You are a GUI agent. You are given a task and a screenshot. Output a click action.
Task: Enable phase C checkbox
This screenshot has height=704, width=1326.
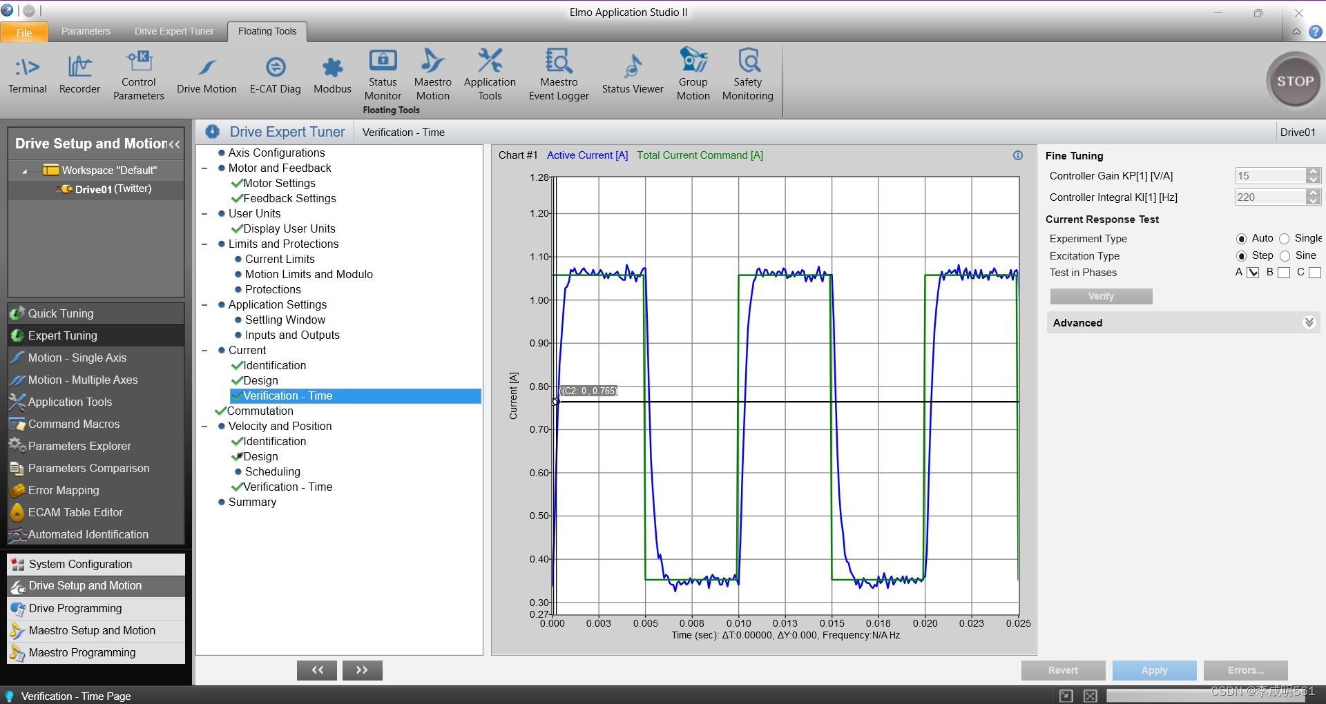pos(1315,273)
